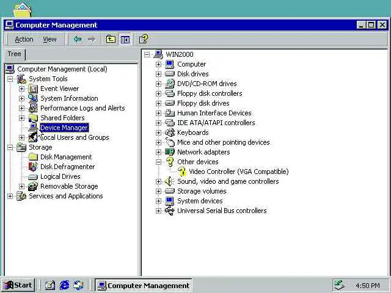Open the View menu
Image resolution: width=391 pixels, height=293 pixels.
(49, 39)
